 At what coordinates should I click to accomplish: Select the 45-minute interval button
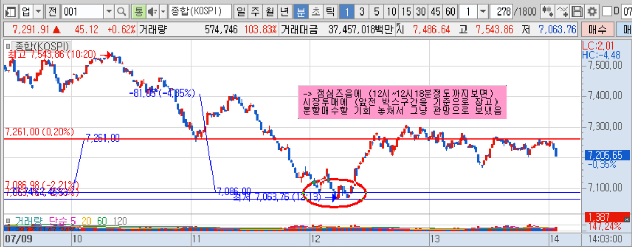436,11
